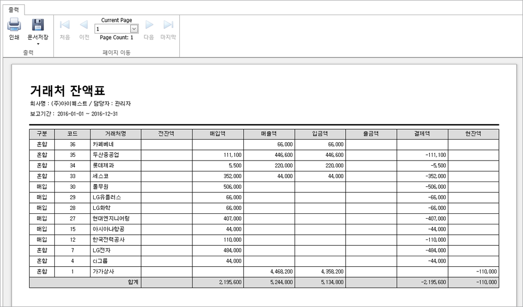Click the 문서저장 floppy disk icon
Screen dimensions: 523x307
[x=38, y=25]
